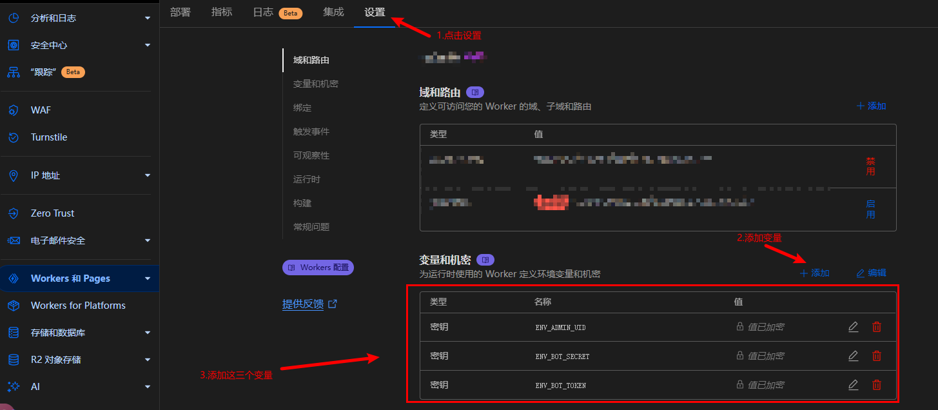The height and width of the screenshot is (410, 938).
Task: Expand the 存储和数据库 menu chevron
Action: 148,333
